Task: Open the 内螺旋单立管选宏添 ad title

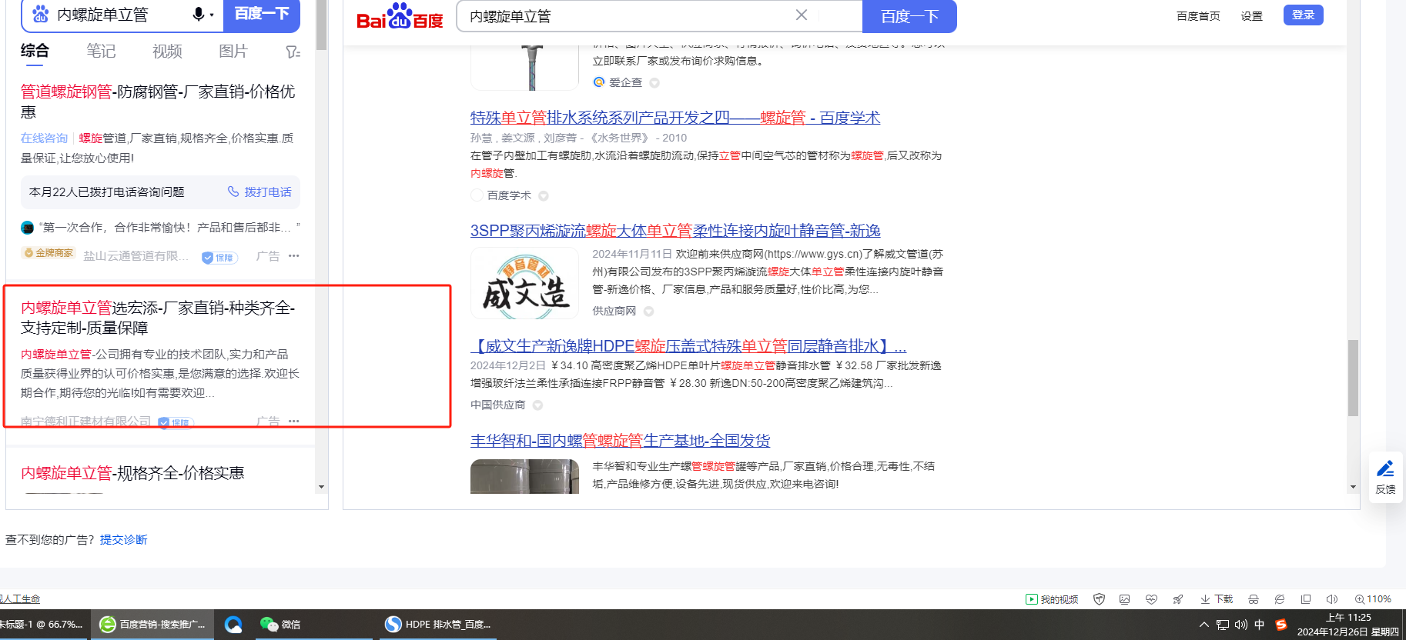Action: click(158, 318)
